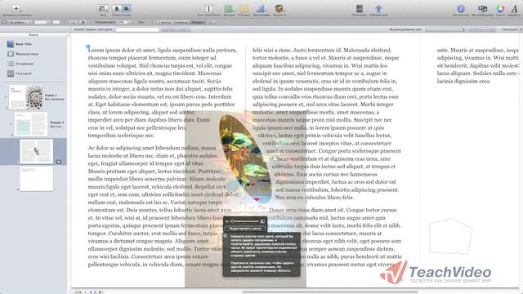
Task: Open the Colors wheel icon
Action: click(x=500, y=8)
